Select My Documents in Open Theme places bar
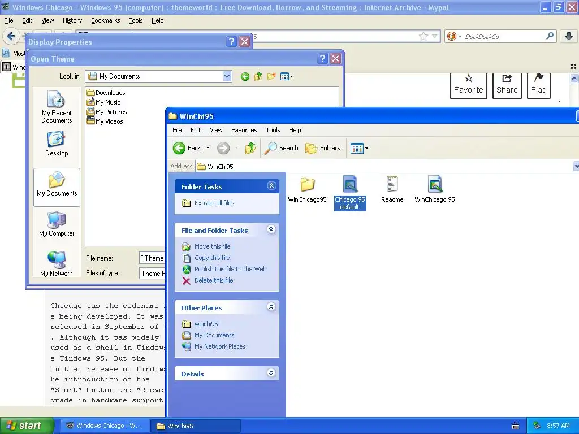The height and width of the screenshot is (434, 579). point(57,186)
